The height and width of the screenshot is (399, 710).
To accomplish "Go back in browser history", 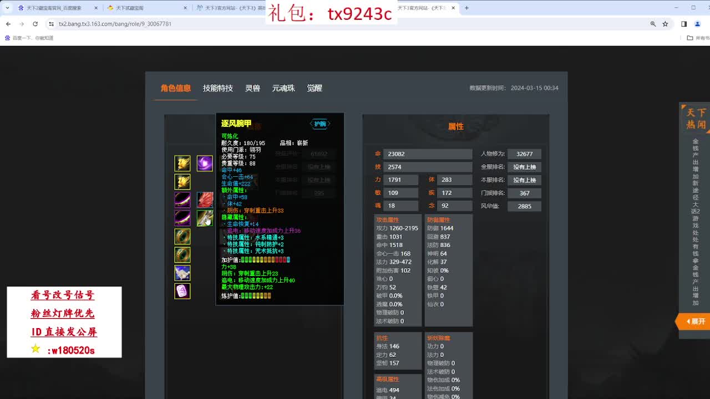I will (x=8, y=24).
